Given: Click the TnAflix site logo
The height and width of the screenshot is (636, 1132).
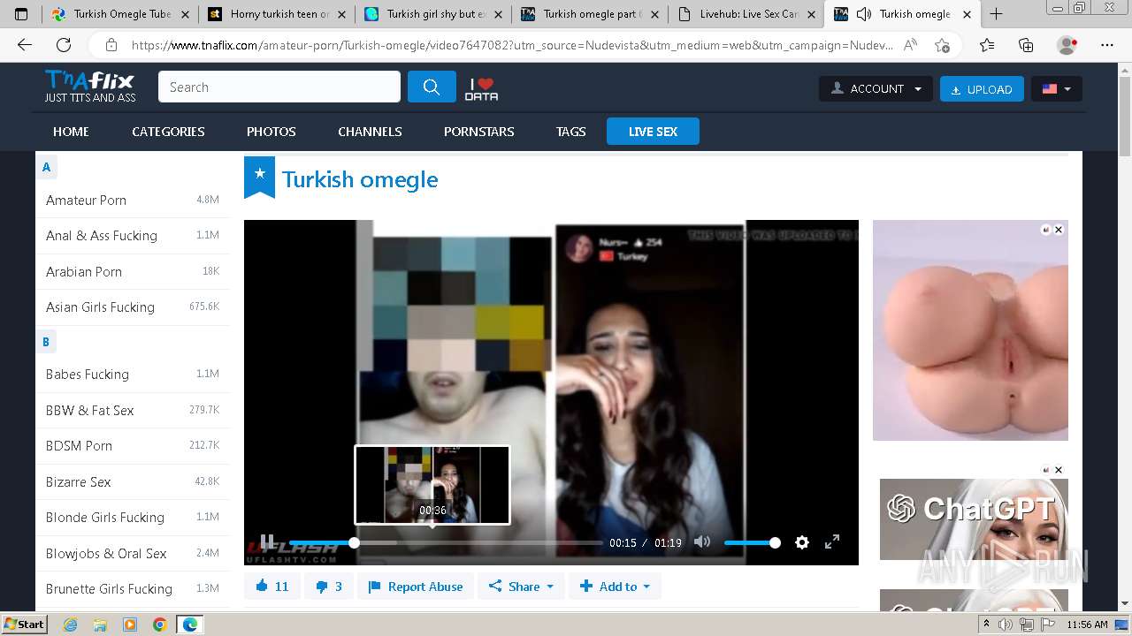Looking at the screenshot, I should coord(90,87).
